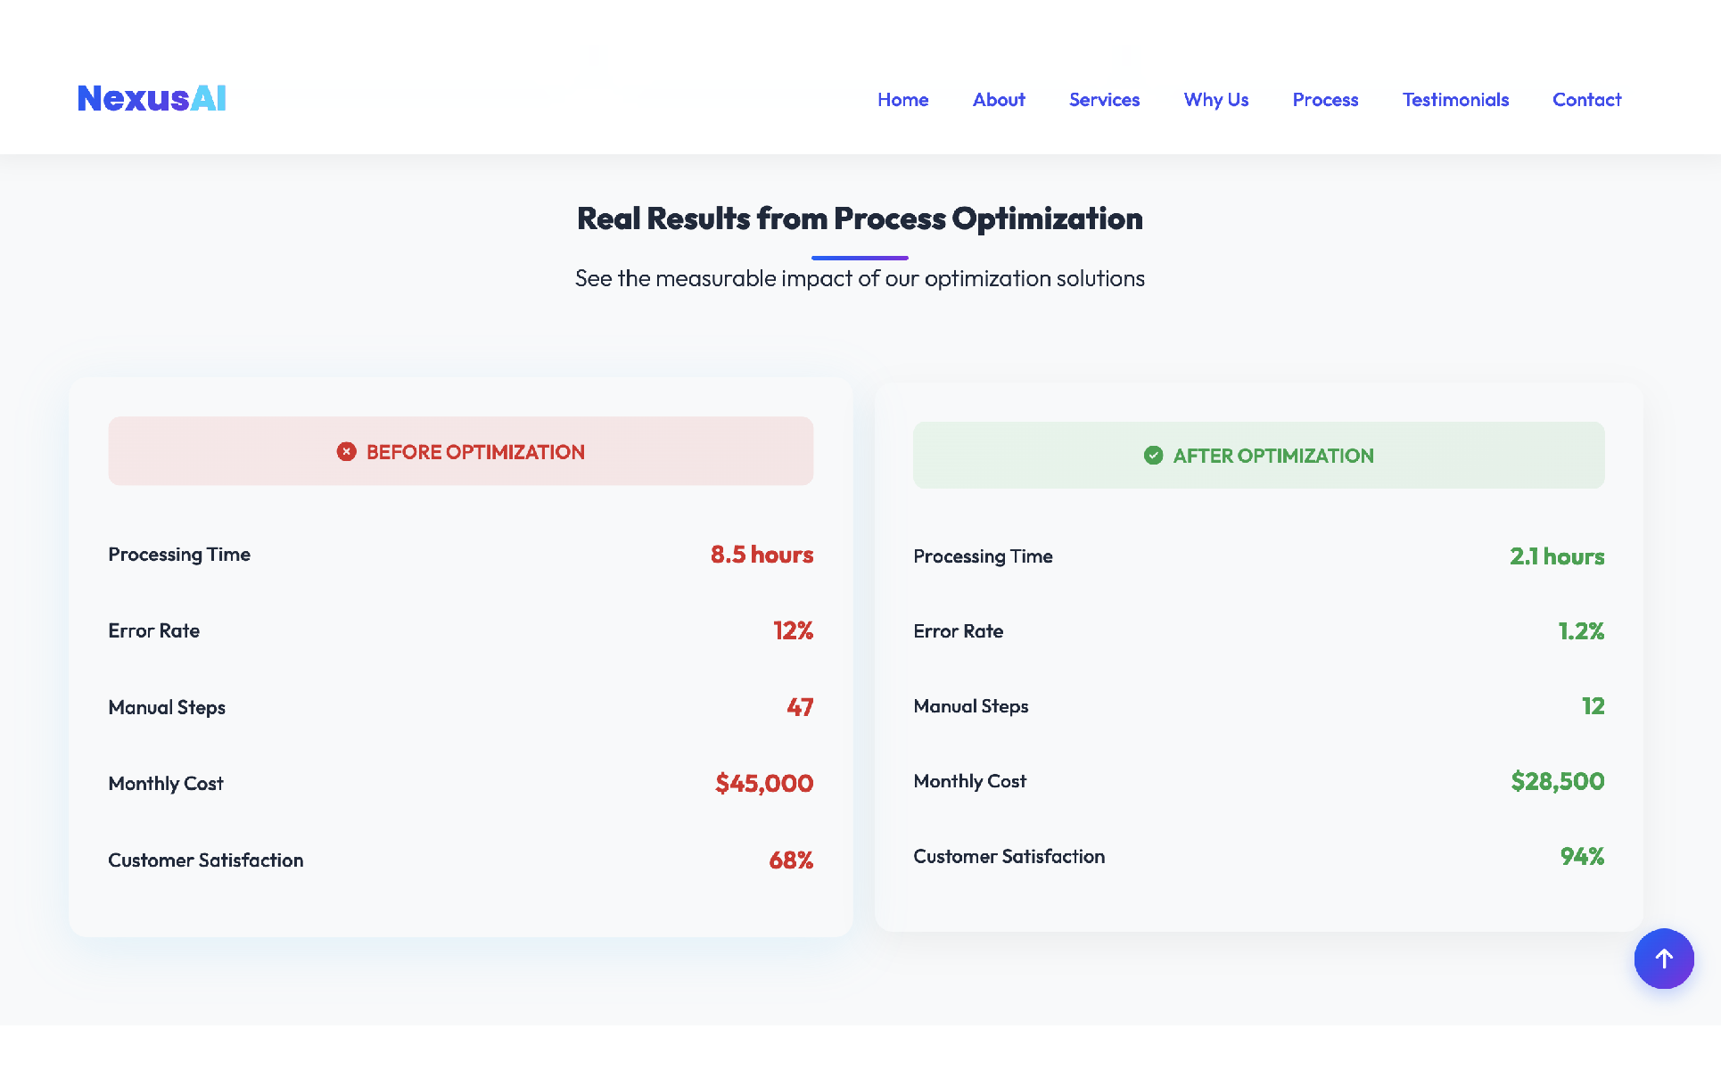Image resolution: width=1721 pixels, height=1070 pixels.
Task: Go to the About page link
Action: 998,100
